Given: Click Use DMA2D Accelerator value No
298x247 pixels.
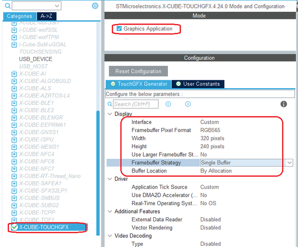Looking at the screenshot, I should tap(203, 195).
